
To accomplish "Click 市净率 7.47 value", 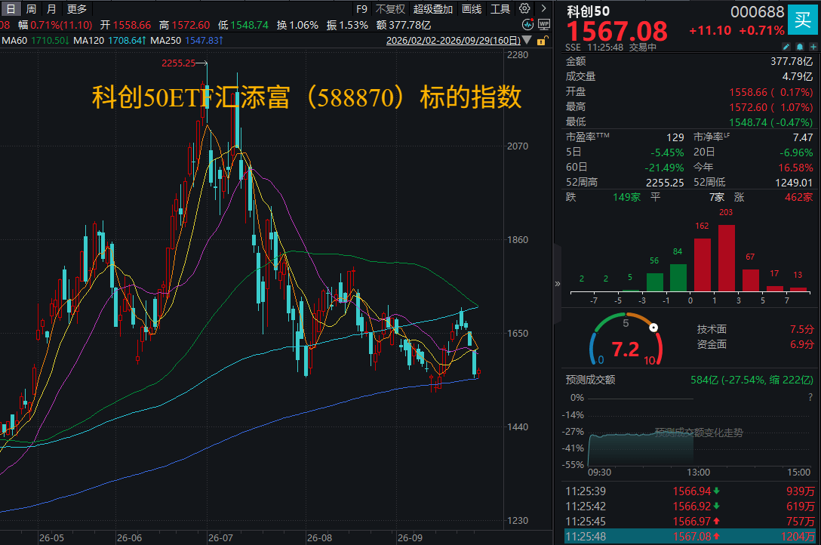I will tap(803, 137).
